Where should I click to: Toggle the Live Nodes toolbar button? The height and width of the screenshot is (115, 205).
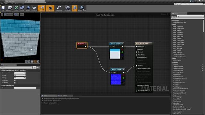59,8
